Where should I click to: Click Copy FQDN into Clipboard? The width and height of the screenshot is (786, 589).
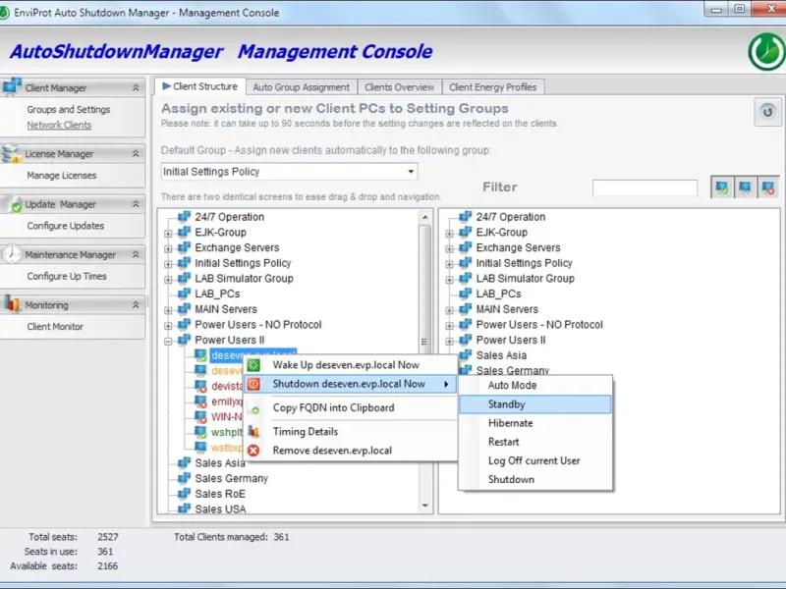tap(350, 407)
